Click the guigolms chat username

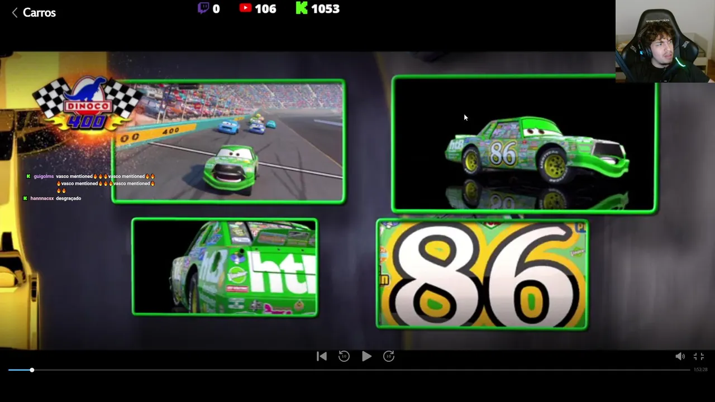coord(44,176)
